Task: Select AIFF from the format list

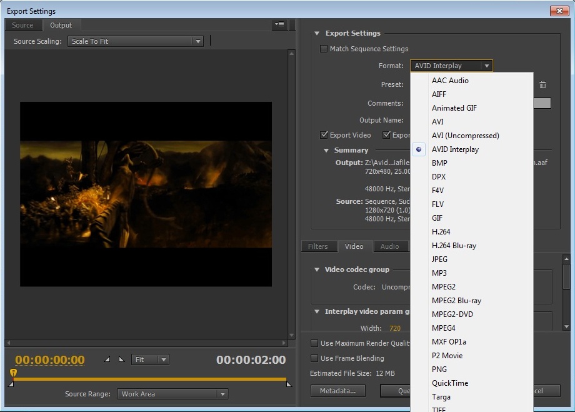Action: (472, 94)
